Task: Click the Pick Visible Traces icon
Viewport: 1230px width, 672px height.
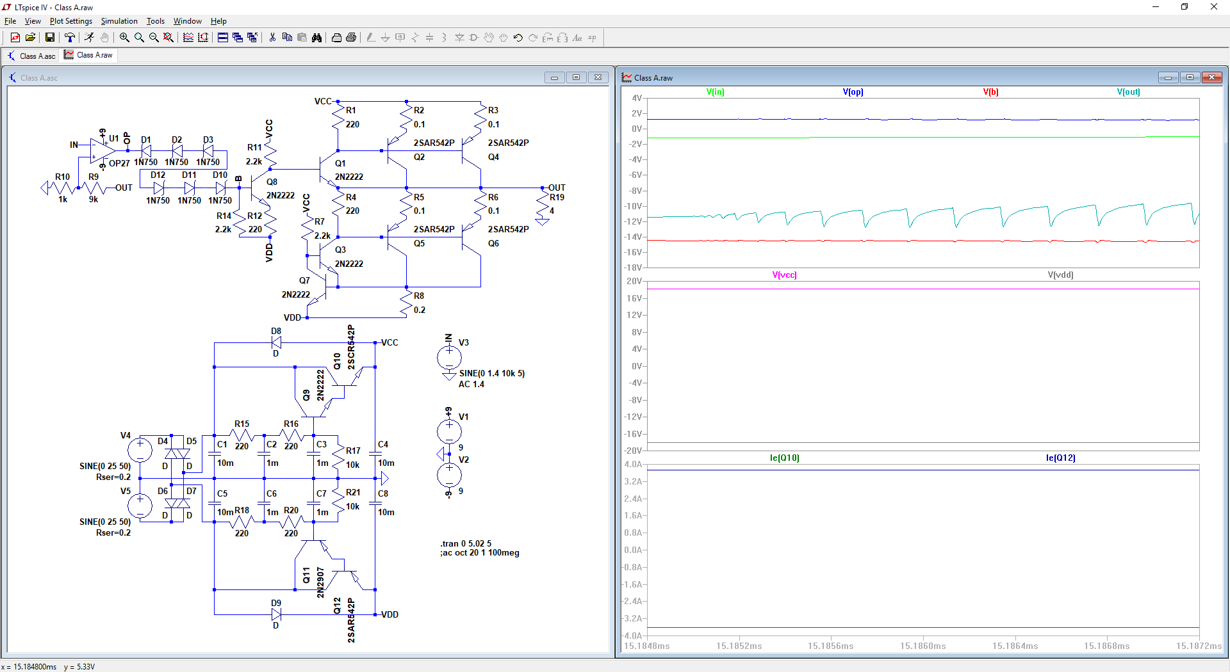Action: pos(188,38)
